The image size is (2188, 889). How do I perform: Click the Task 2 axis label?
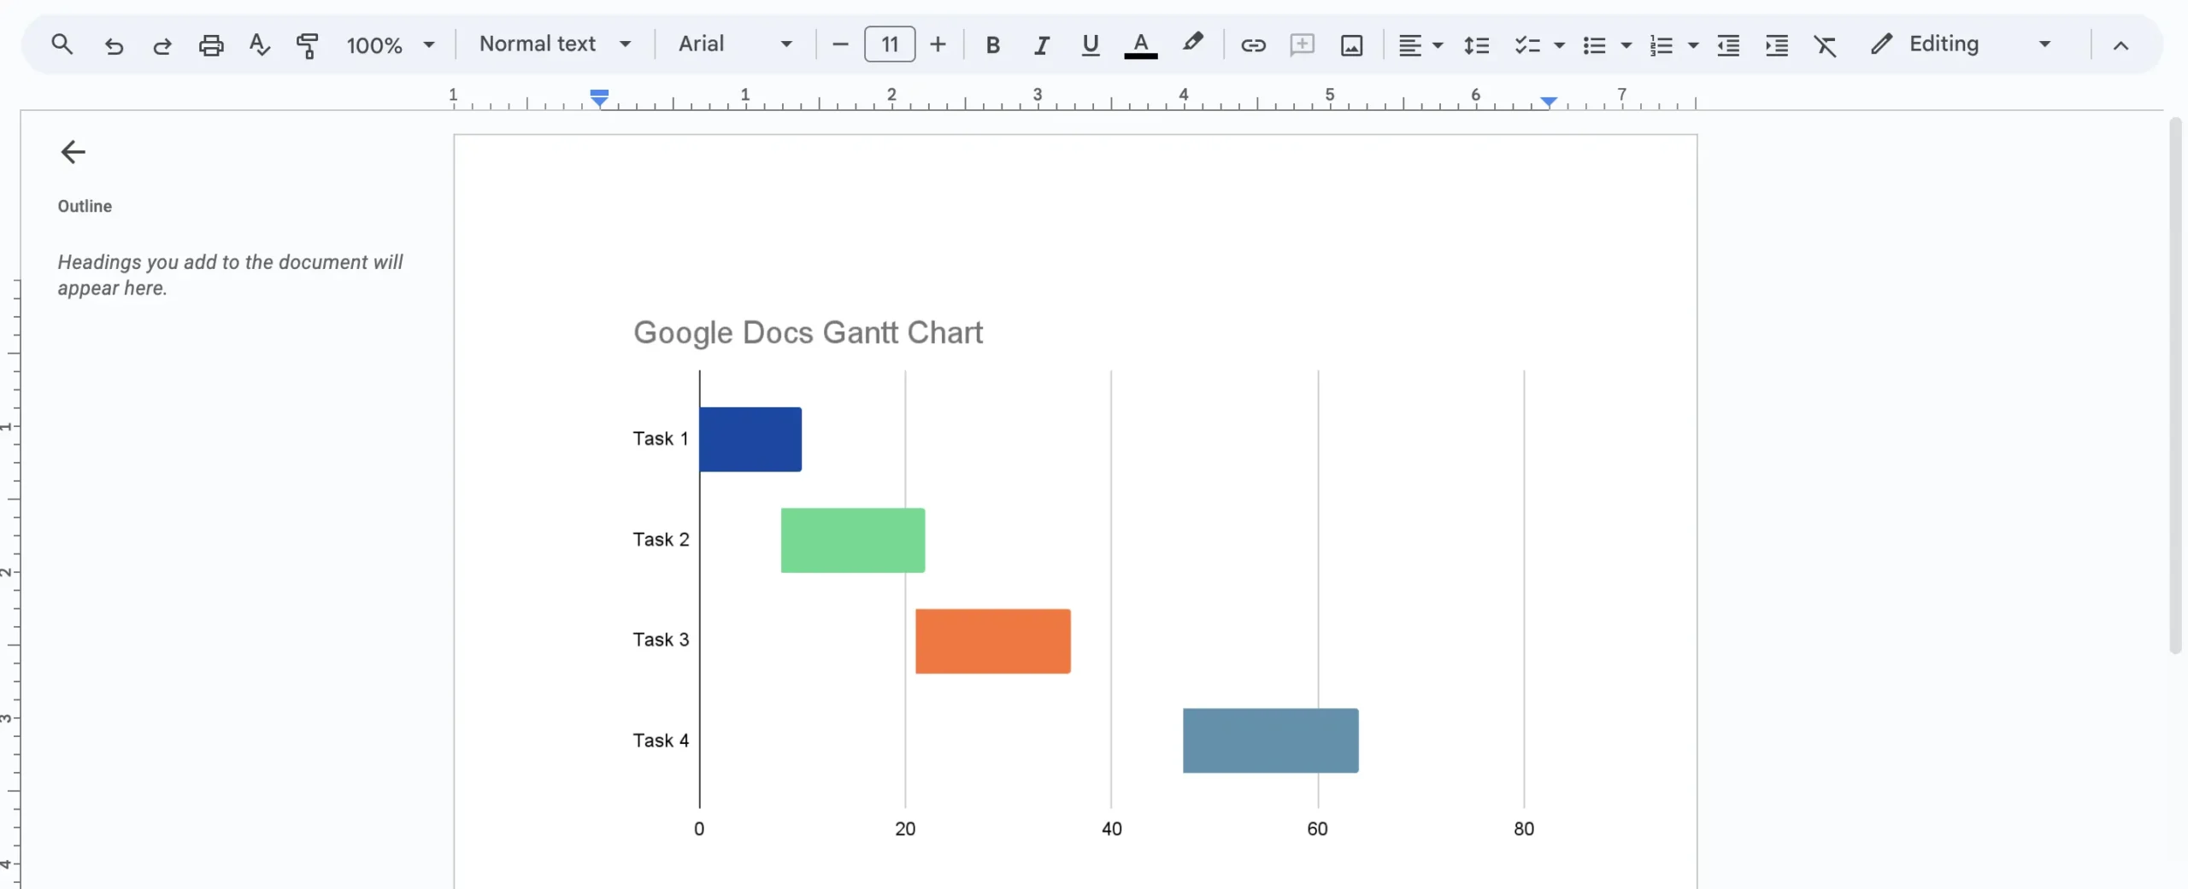661,540
